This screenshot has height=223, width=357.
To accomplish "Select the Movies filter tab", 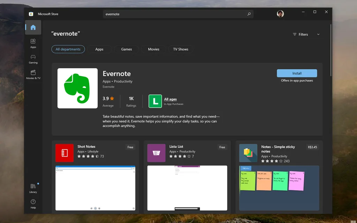I will 153,49.
